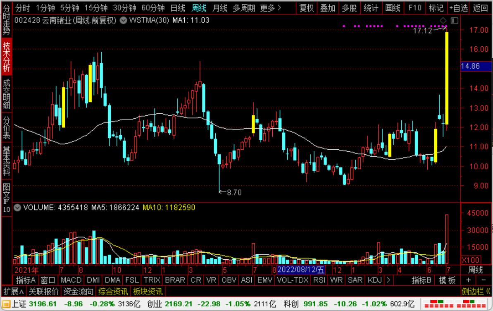Select the SAR indicator
The image size is (493, 311).
pos(355,280)
